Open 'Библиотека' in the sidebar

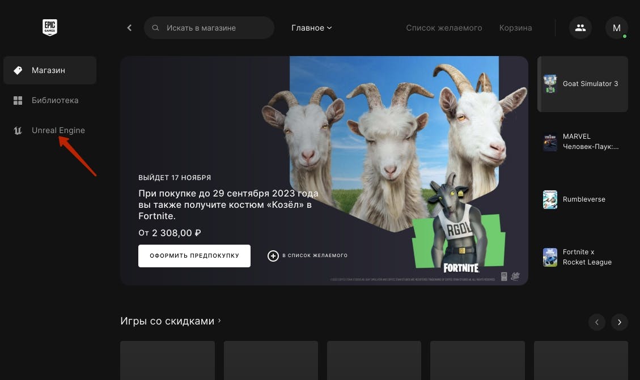[50, 100]
